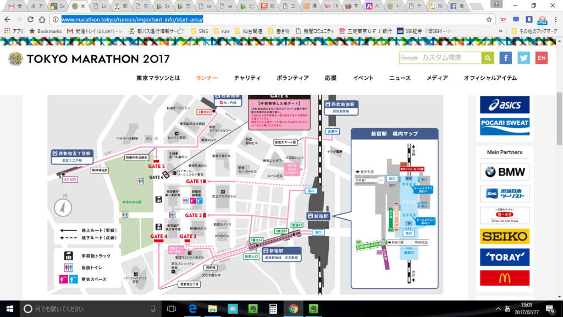563x317 pixels.
Task: Focus the Google custom search field
Action: click(x=440, y=58)
